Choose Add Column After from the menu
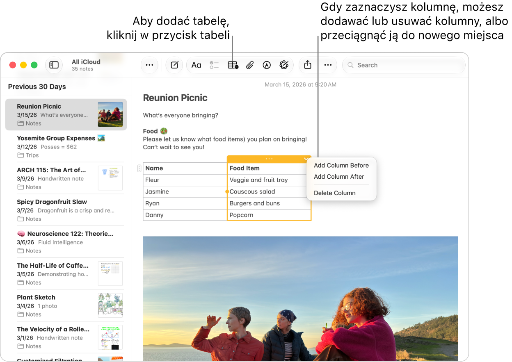 tap(339, 177)
